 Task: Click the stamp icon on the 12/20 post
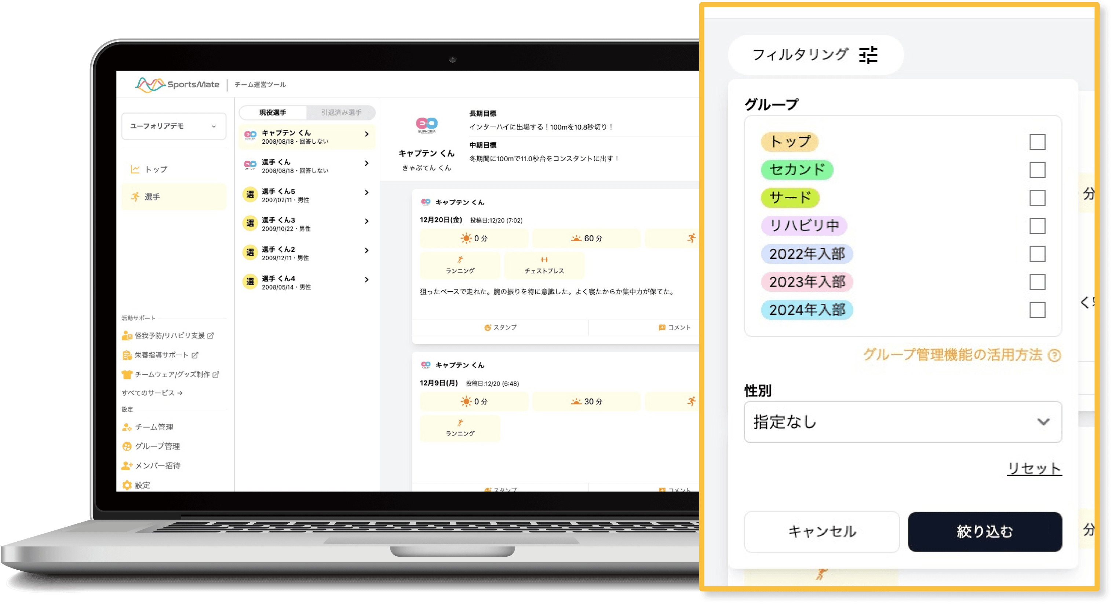coord(487,328)
